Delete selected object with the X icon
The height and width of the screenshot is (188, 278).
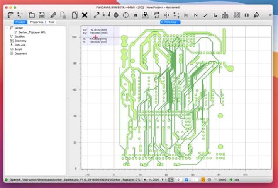point(85,15)
